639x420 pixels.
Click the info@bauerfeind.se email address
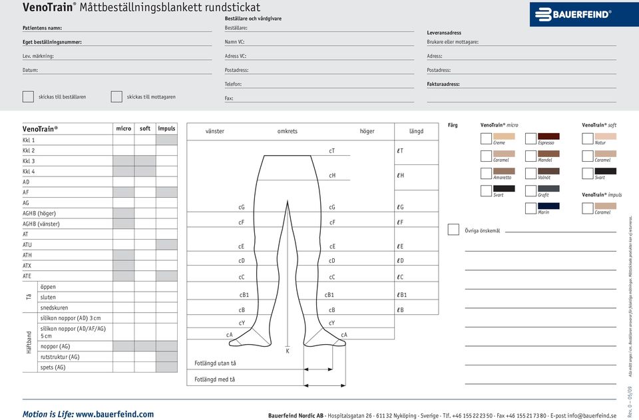point(592,415)
